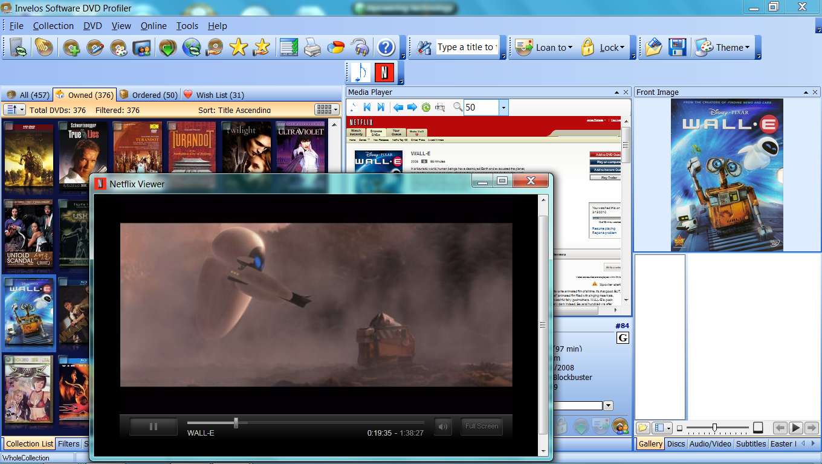Click the globe online sync icon

point(192,47)
